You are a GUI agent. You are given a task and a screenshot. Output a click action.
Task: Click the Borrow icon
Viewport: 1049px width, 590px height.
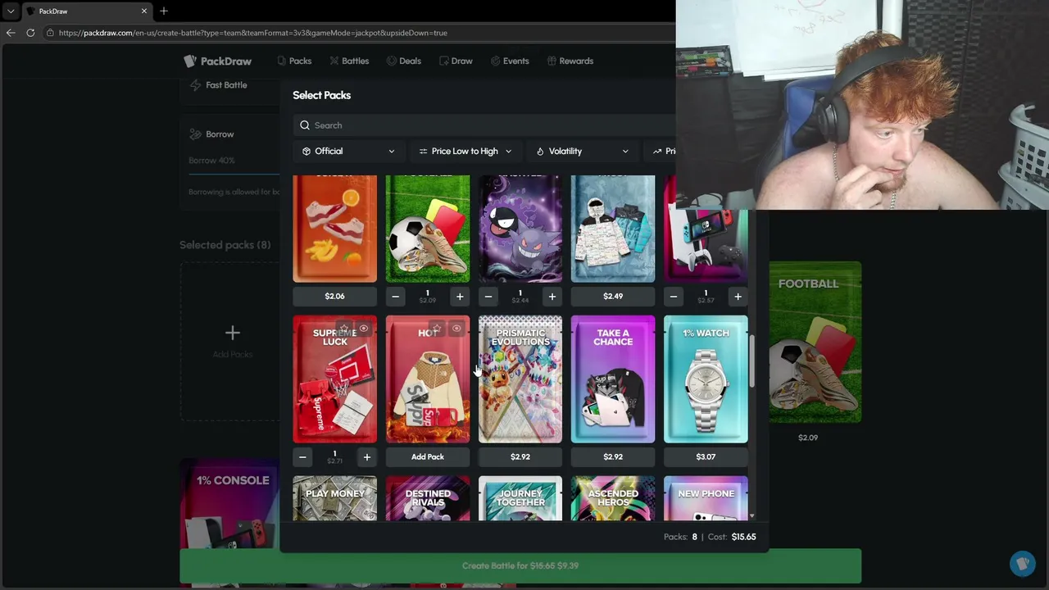pyautogui.click(x=195, y=134)
